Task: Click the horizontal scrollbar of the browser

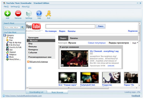Action: point(69,88)
